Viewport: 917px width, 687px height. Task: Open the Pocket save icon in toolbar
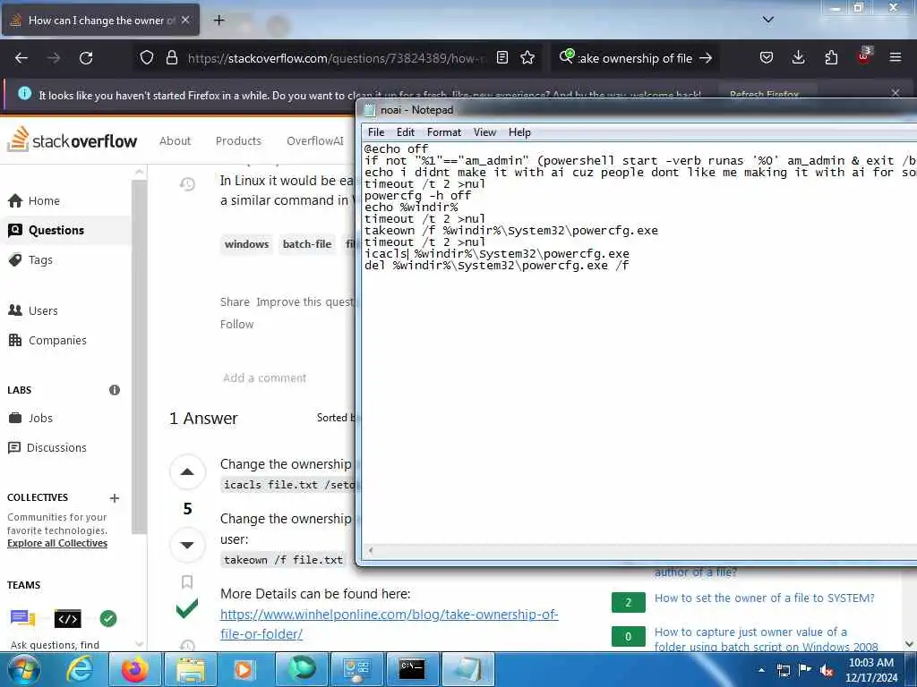coord(767,58)
